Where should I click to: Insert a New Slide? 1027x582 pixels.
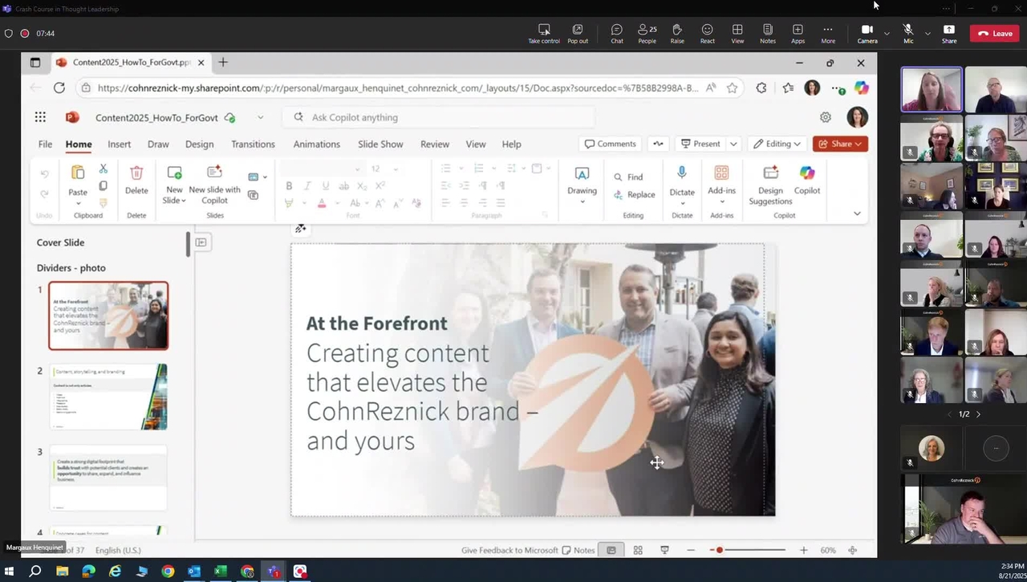(174, 184)
